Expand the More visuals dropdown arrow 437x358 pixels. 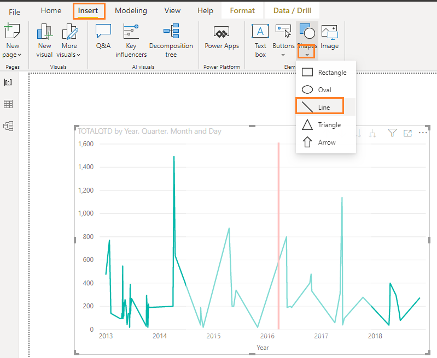79,55
